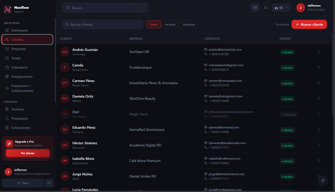The width and height of the screenshot is (335, 192).
Task: Click the help question mark icon
Action: [323, 181]
